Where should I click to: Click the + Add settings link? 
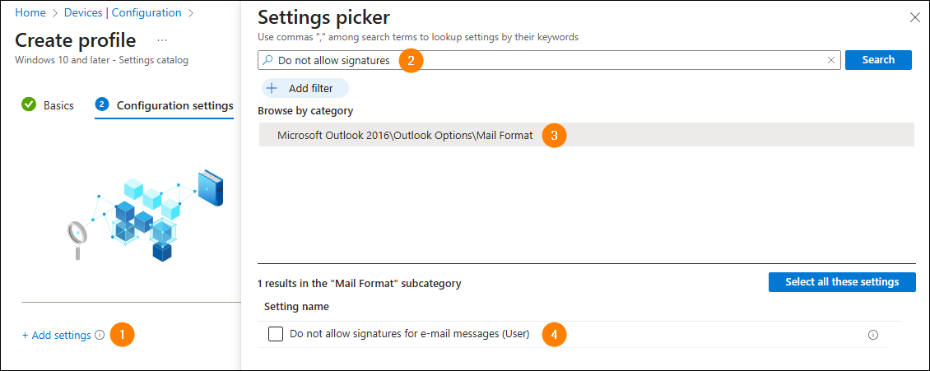(57, 335)
